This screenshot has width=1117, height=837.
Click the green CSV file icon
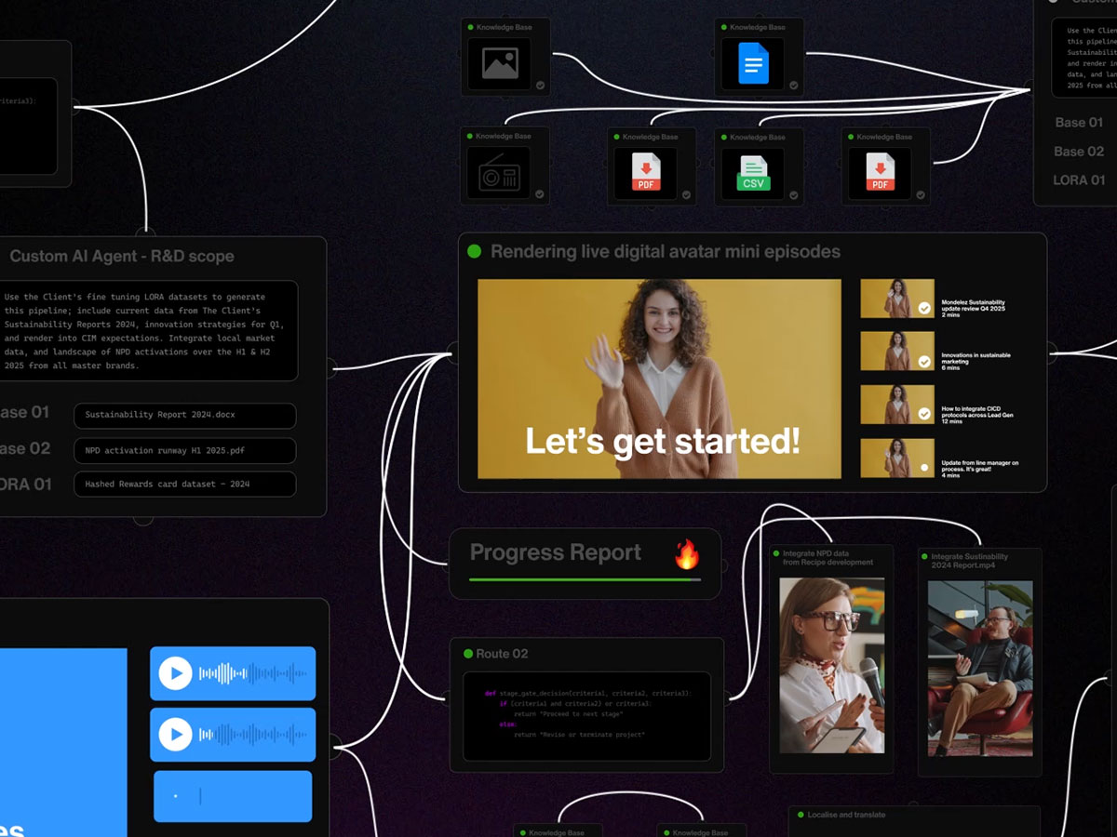[x=753, y=173]
